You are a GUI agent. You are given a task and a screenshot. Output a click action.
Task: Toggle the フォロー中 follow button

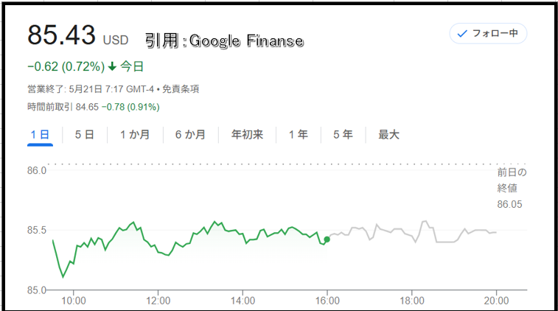[x=488, y=33]
